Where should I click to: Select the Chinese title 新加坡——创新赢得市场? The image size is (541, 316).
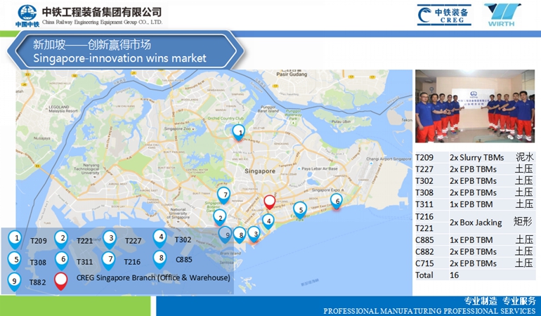pyautogui.click(x=92, y=44)
